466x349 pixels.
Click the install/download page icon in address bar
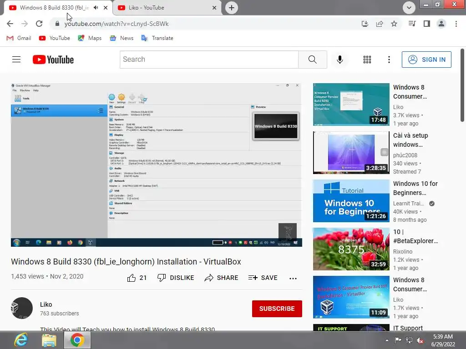tap(365, 24)
